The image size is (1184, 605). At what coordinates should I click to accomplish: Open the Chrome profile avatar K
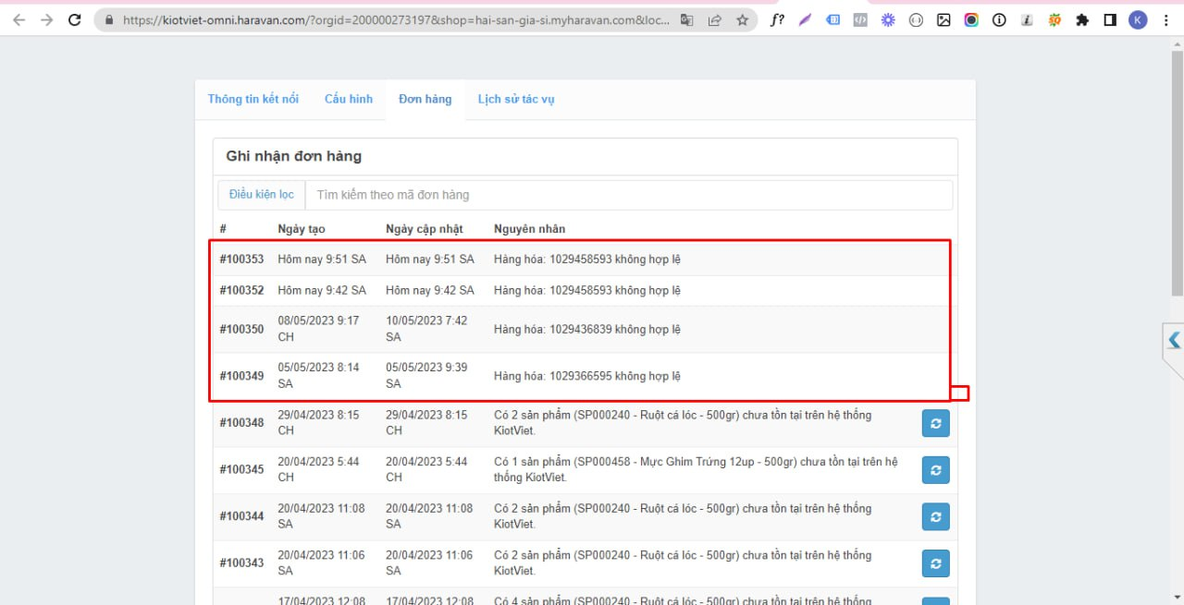(1138, 20)
